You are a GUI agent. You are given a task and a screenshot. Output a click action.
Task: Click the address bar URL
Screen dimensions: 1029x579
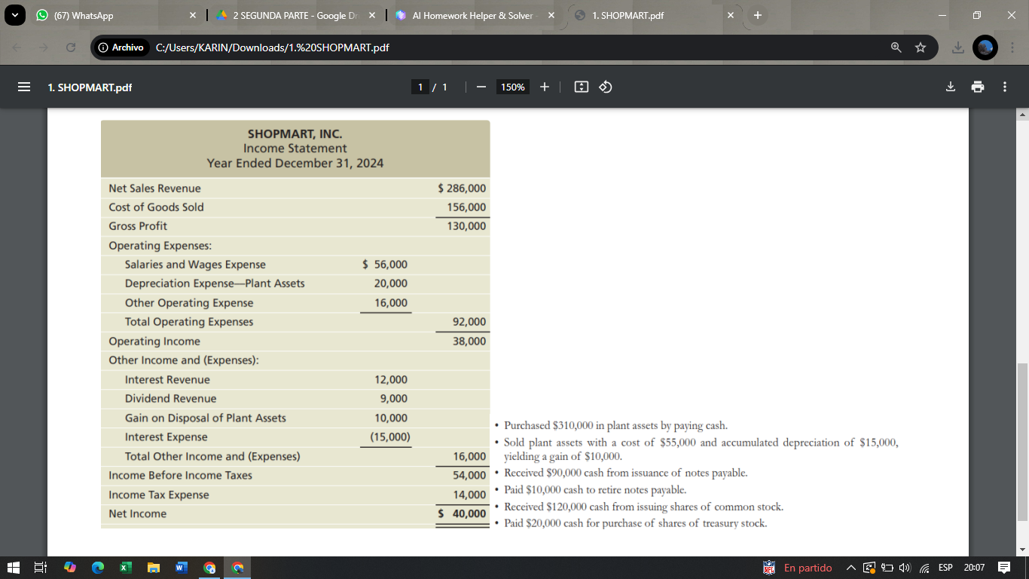click(x=273, y=47)
